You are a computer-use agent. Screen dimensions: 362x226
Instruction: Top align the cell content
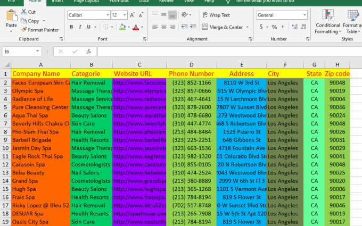coord(155,15)
